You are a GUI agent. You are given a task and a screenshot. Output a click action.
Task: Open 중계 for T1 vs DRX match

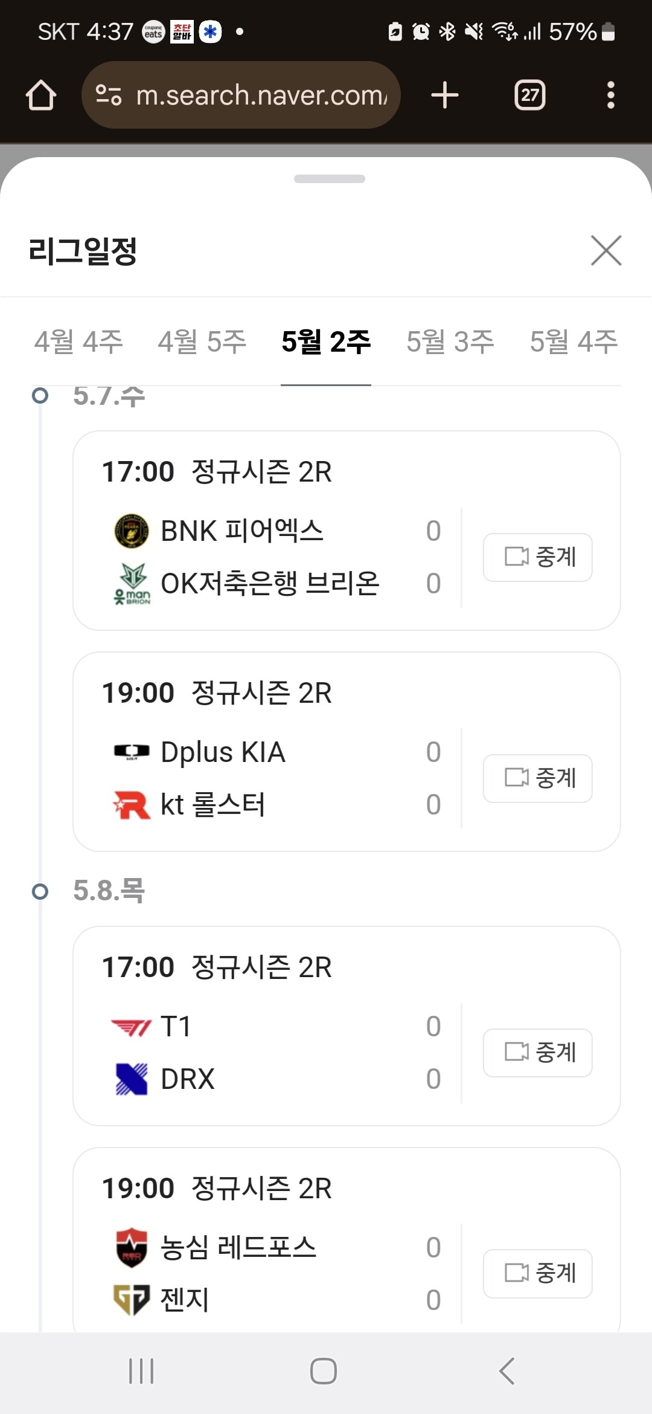(537, 1053)
